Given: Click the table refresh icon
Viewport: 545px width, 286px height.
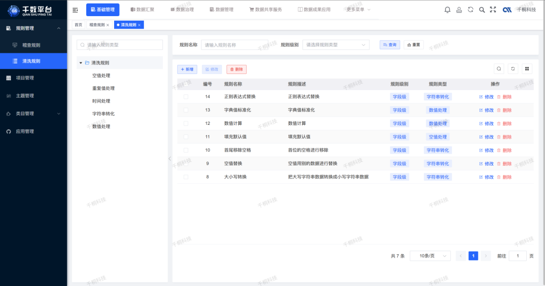Looking at the screenshot, I should pos(513,68).
